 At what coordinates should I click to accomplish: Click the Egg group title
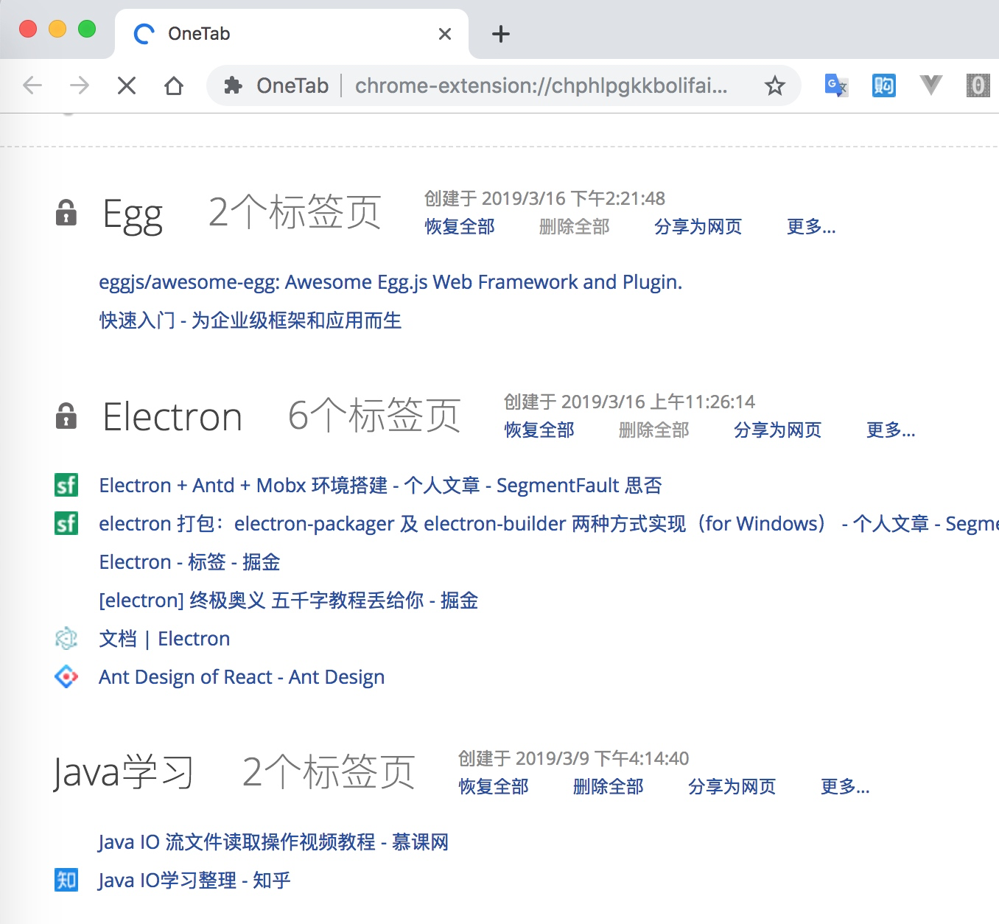pos(133,214)
